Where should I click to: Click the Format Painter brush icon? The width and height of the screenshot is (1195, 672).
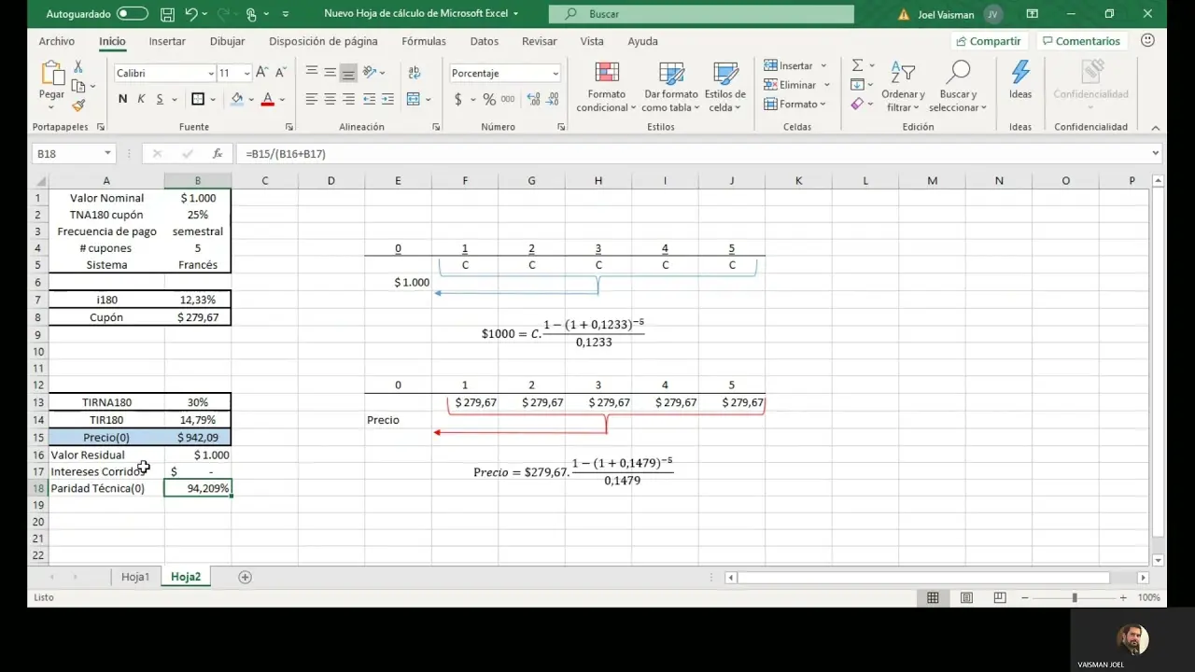click(x=78, y=105)
